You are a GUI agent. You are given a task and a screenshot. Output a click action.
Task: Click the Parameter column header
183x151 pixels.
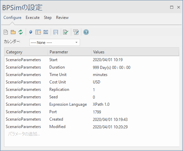70,52
